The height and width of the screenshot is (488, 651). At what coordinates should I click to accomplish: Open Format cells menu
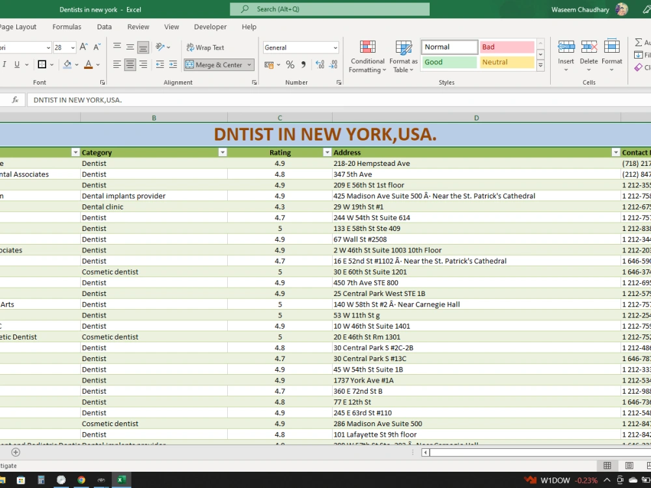pos(611,55)
